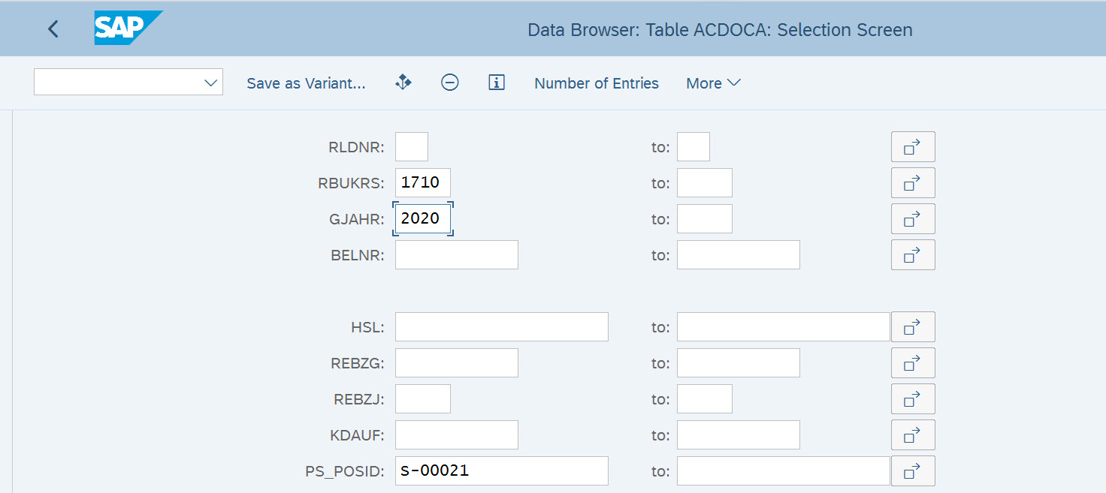Click Number of Entries button
Image resolution: width=1106 pixels, height=493 pixels.
[x=596, y=83]
